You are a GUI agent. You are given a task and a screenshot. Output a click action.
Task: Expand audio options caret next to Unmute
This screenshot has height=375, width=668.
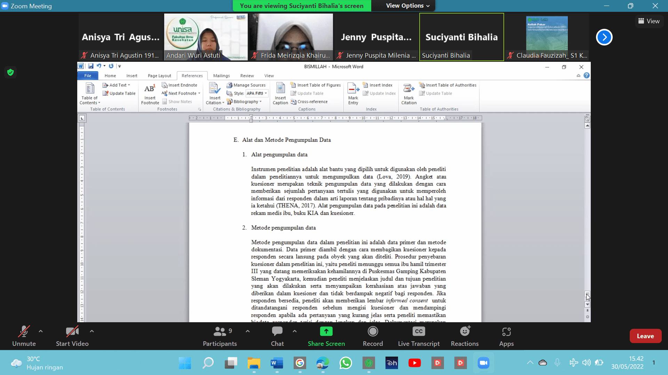click(41, 331)
